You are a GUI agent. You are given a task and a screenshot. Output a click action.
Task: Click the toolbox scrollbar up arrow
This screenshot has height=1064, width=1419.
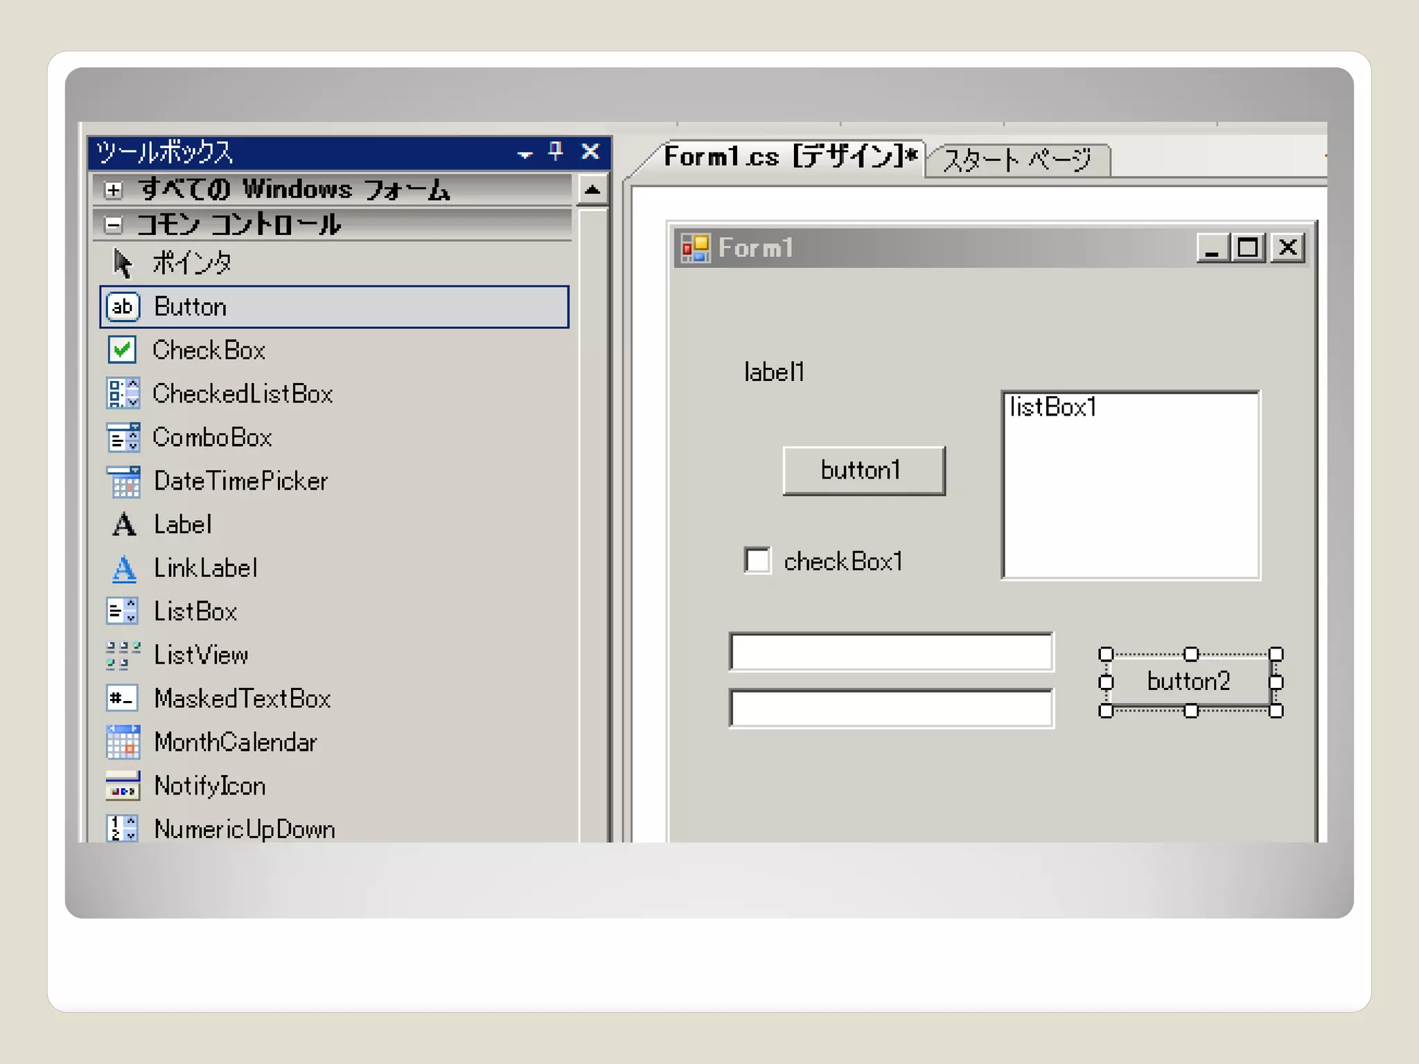(x=592, y=190)
